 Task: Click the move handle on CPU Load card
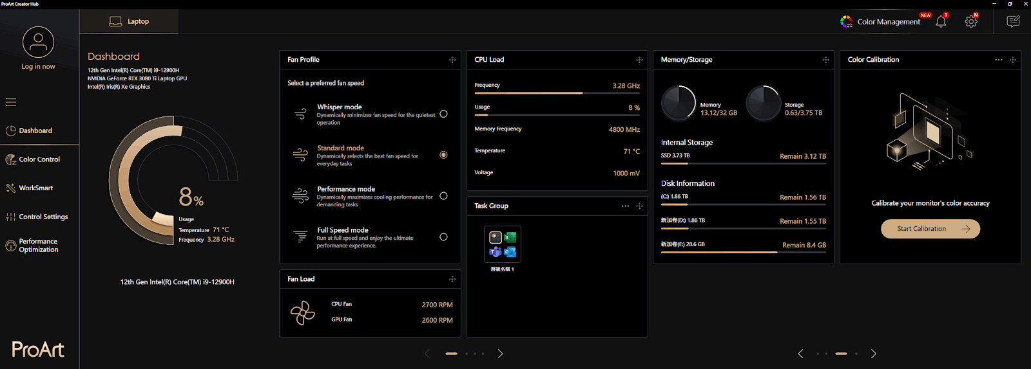[639, 60]
